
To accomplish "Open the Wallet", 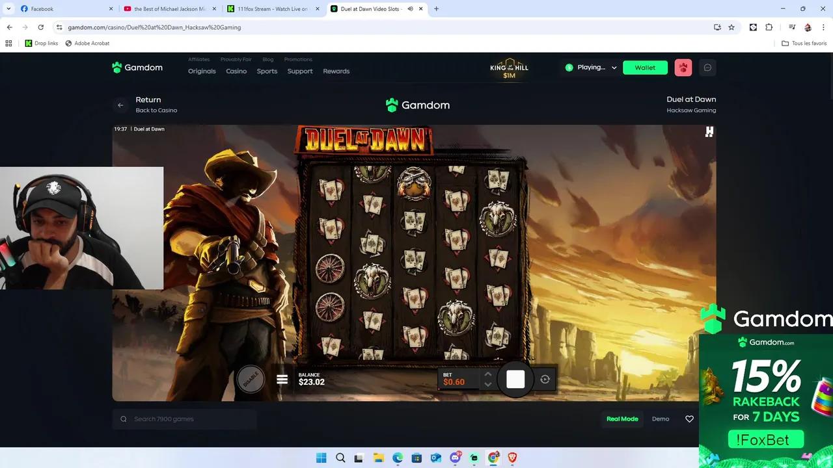I will pos(645,68).
